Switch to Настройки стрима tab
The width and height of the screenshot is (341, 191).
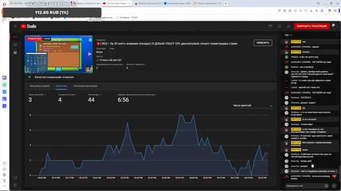(x=39, y=86)
